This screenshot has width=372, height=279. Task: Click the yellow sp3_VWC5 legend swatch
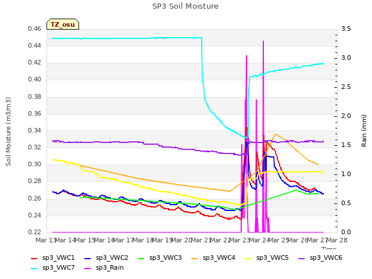248,258
